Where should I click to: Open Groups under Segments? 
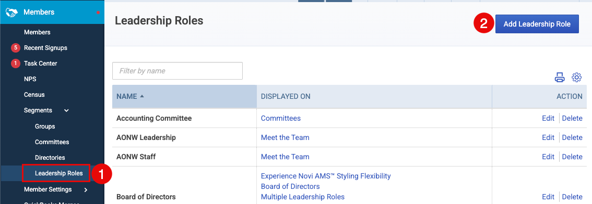tap(45, 126)
